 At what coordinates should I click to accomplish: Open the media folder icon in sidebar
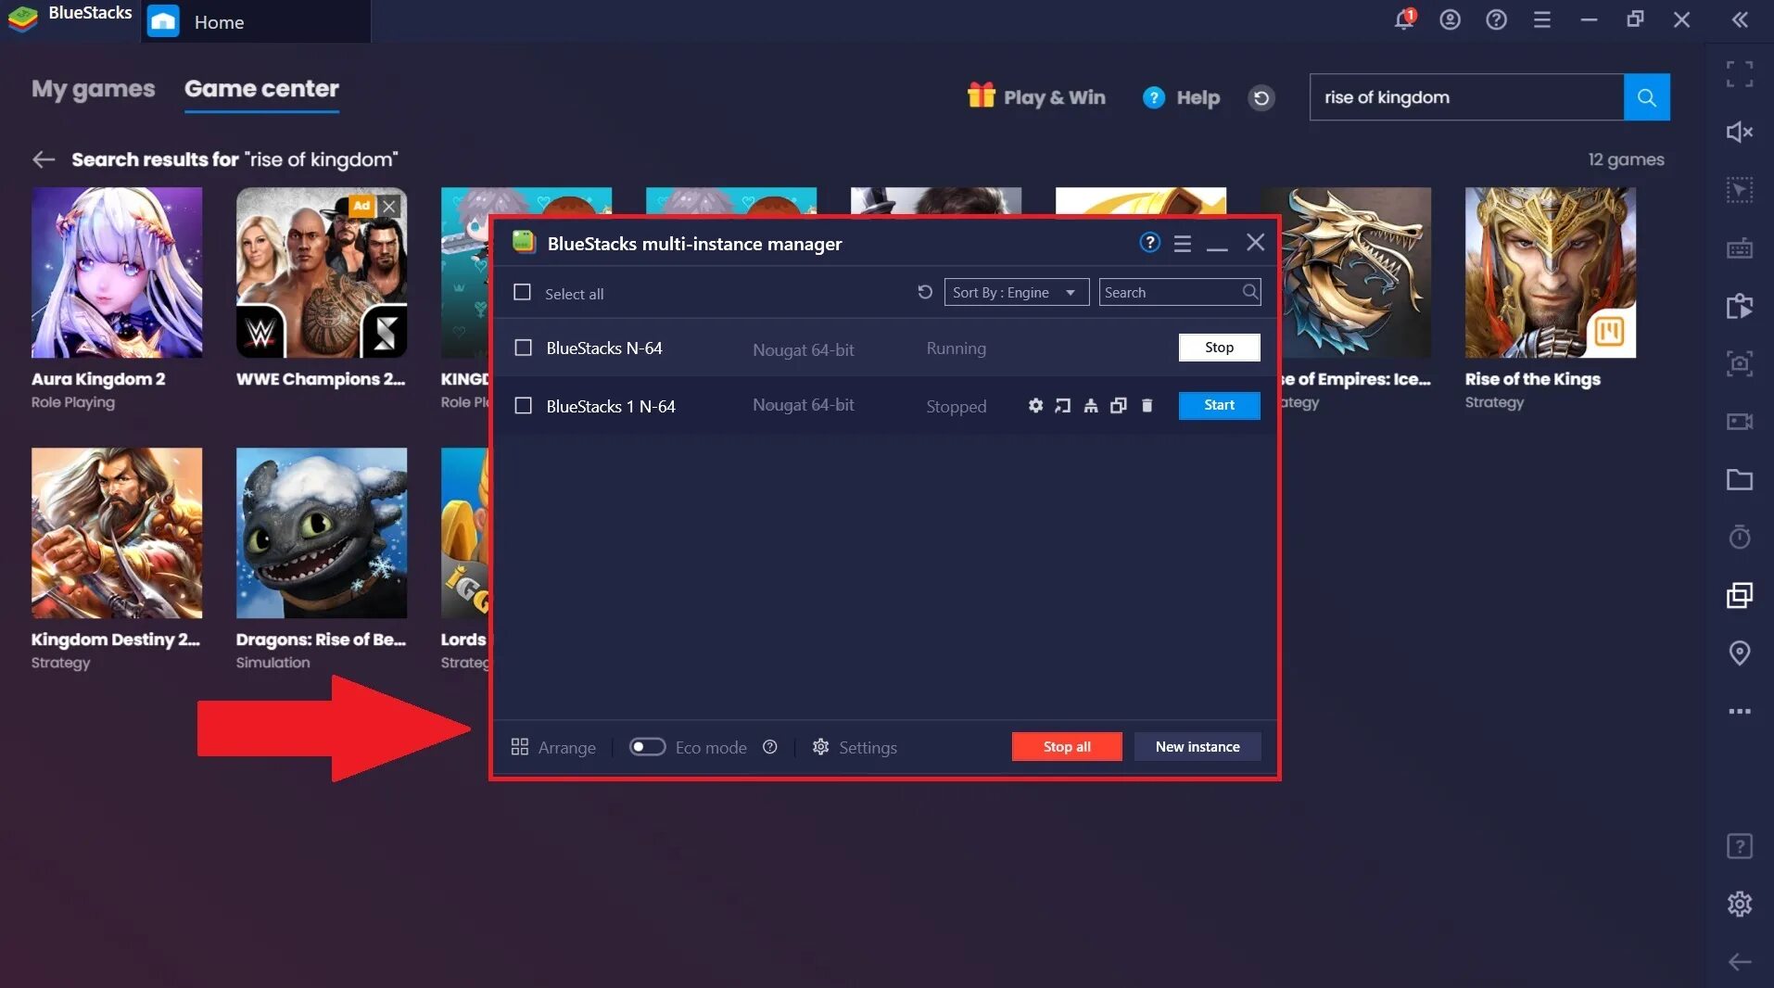(x=1740, y=479)
